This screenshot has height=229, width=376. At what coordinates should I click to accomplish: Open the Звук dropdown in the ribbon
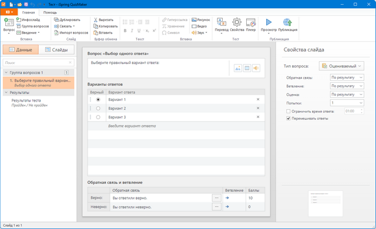199,32
